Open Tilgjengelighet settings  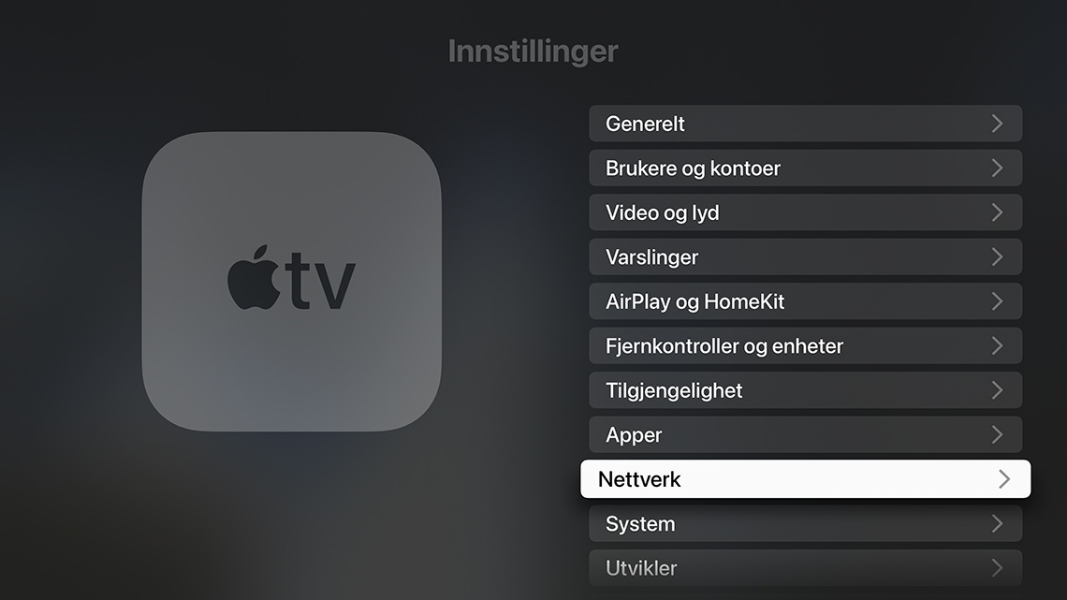click(x=805, y=390)
